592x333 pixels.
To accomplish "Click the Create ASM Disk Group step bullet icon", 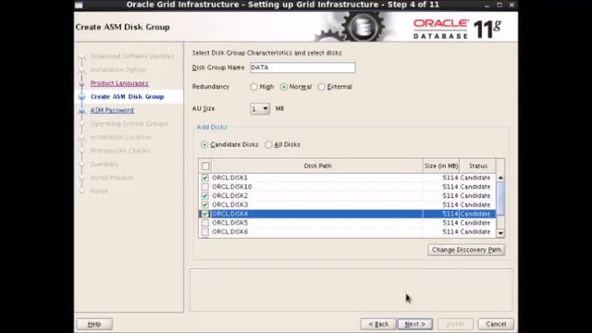I will click(x=82, y=97).
